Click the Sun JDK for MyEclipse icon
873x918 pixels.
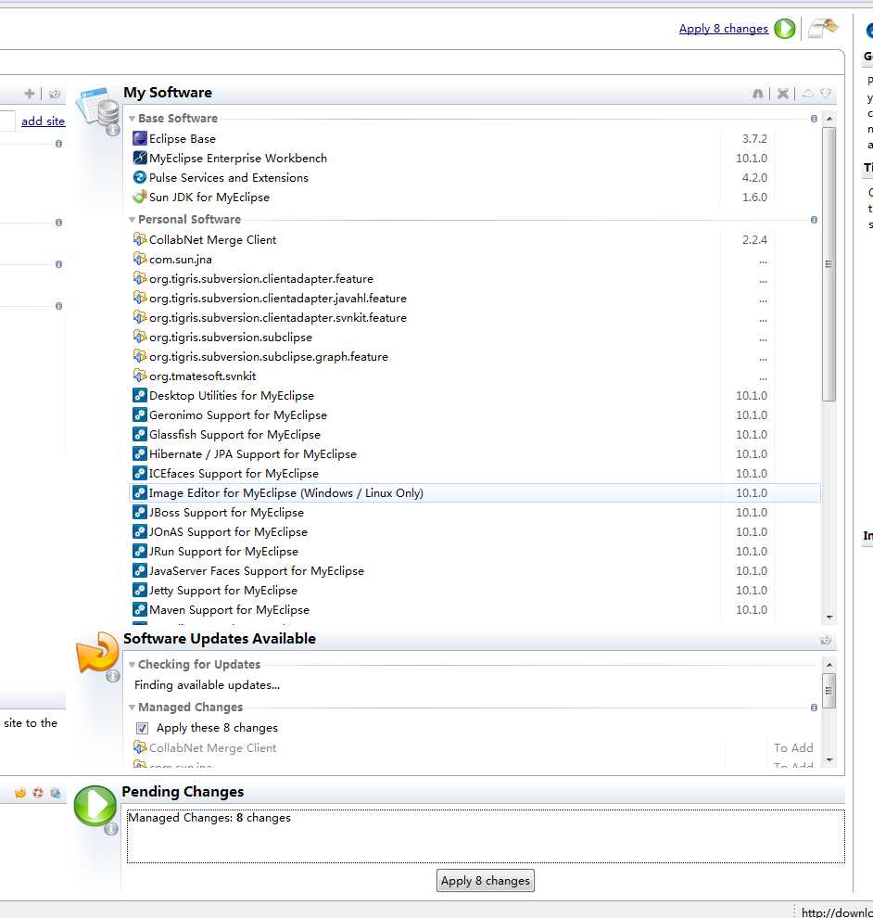click(x=140, y=197)
